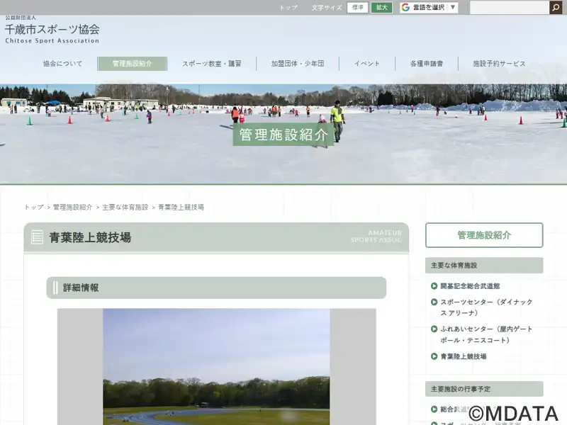Click arrow icon beside 開基記念総合武道館

pyautogui.click(x=434, y=286)
